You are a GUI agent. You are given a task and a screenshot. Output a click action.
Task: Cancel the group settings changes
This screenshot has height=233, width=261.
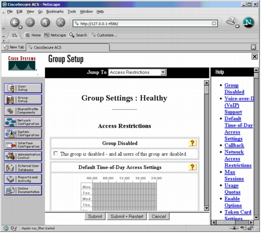point(159,216)
